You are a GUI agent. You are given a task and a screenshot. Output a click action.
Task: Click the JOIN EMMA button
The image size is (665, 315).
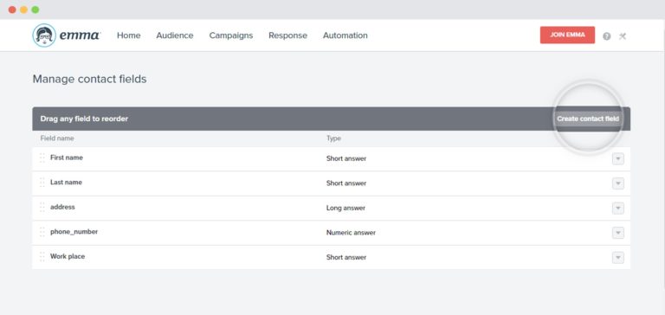click(567, 35)
